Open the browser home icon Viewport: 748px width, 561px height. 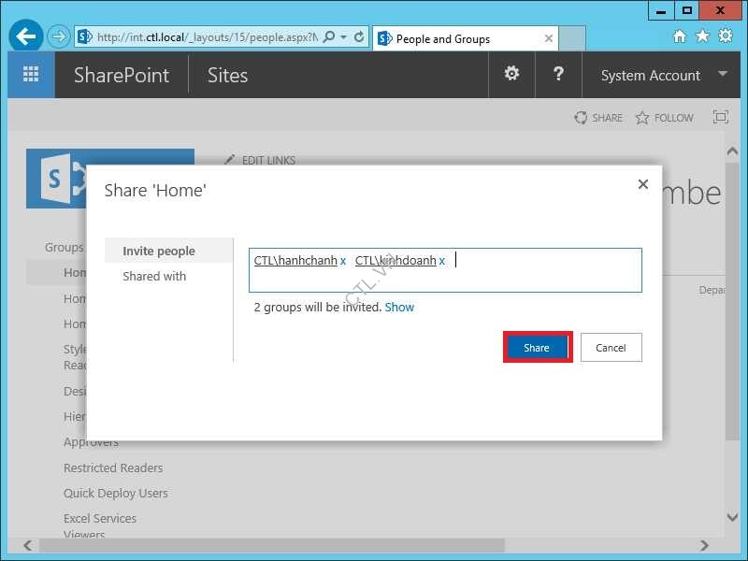click(x=680, y=36)
